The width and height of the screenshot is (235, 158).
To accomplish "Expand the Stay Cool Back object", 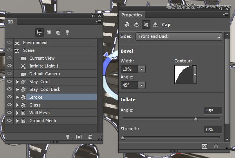I will 18,89.
